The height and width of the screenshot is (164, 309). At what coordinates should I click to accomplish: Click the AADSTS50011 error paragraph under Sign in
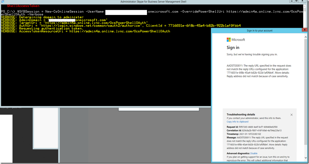tap(259, 71)
